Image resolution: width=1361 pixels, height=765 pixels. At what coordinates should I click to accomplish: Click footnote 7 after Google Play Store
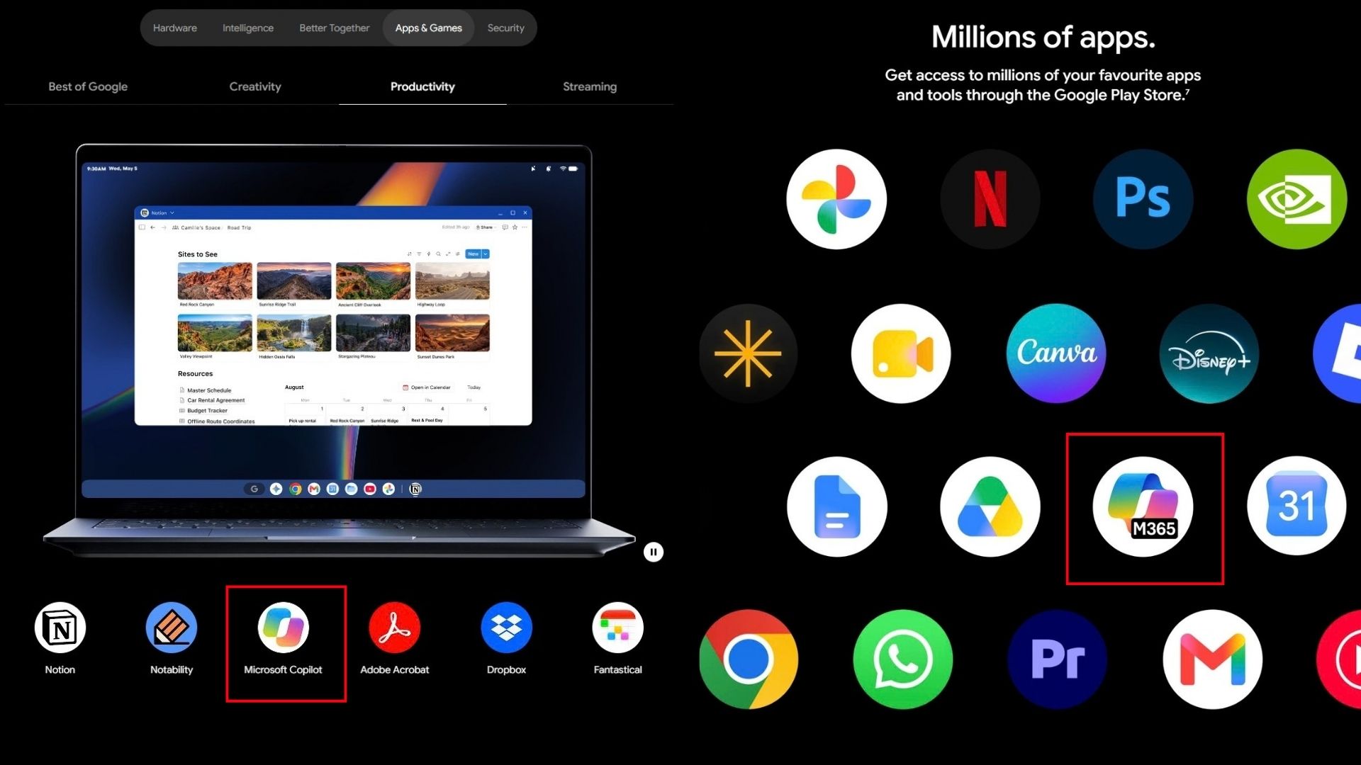(1187, 92)
